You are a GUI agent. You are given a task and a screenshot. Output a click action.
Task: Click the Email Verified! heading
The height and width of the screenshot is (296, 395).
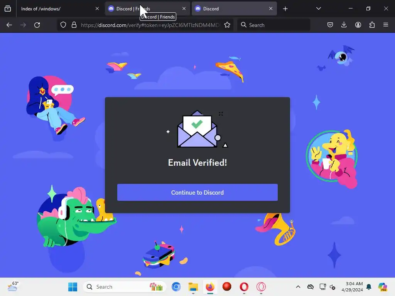(197, 163)
